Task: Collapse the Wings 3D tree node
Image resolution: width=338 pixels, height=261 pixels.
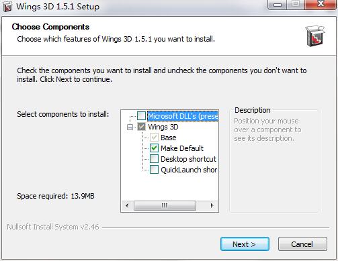Action: pos(130,127)
